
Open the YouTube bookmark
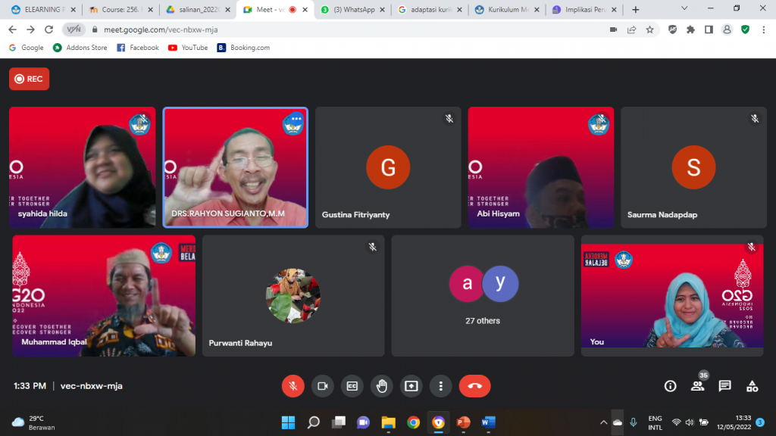click(x=188, y=48)
